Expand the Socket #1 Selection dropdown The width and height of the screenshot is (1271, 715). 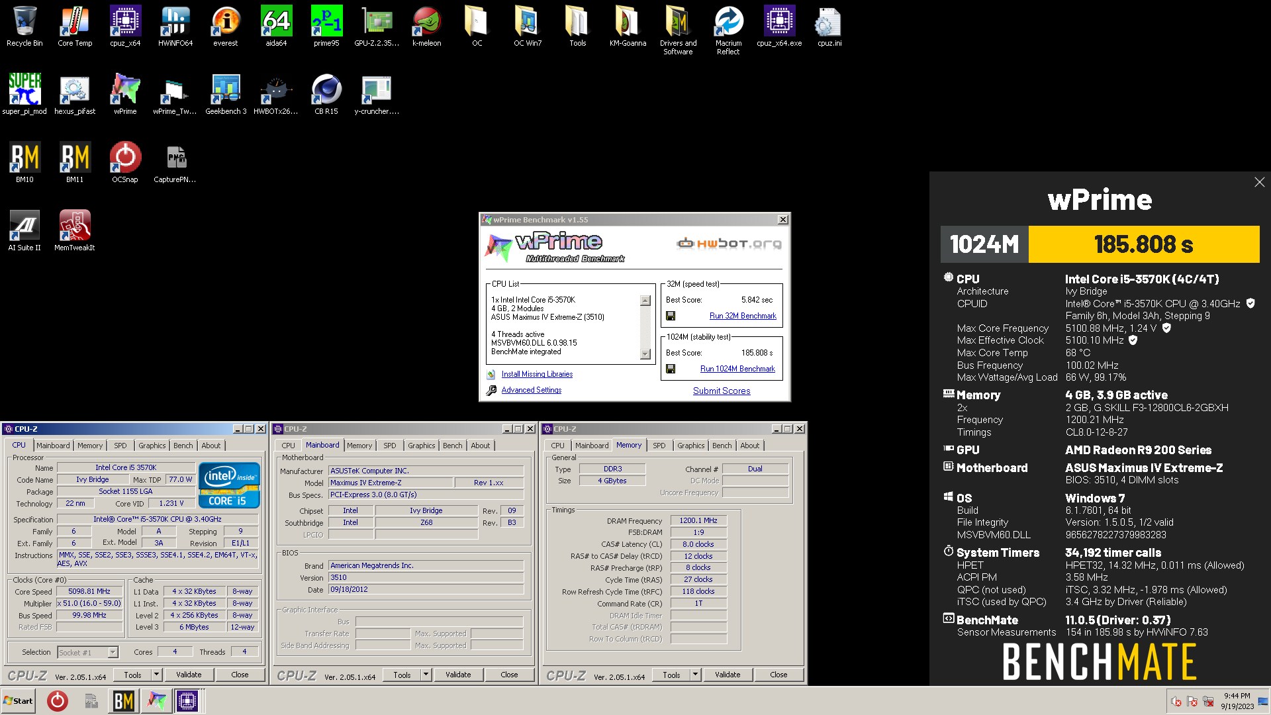113,652
